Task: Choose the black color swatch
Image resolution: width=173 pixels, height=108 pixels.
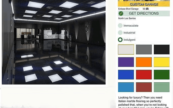Action: [x=162, y=49]
